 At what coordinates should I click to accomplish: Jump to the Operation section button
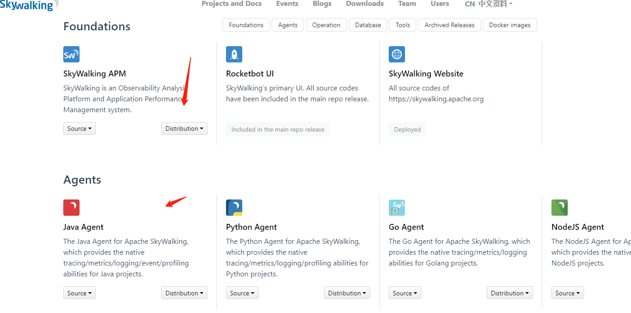326,25
